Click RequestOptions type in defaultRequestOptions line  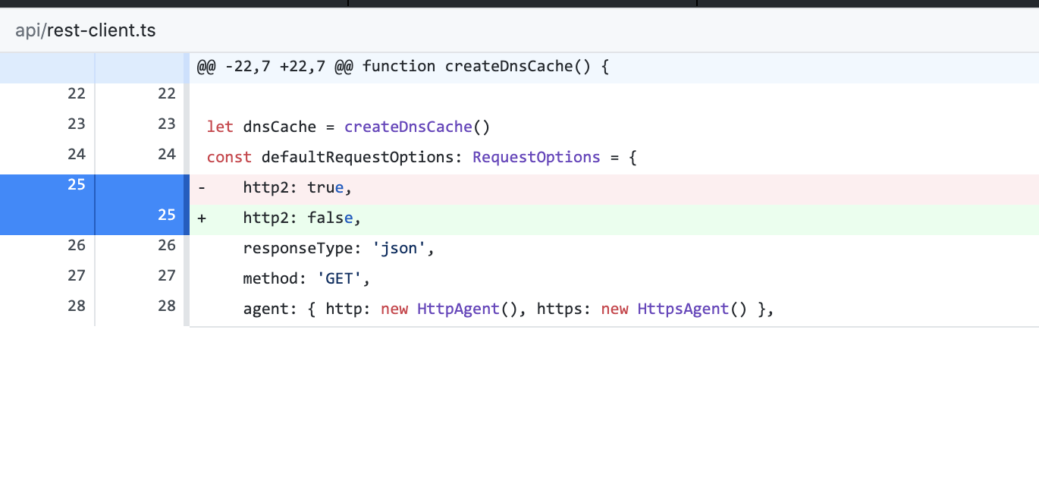point(536,158)
